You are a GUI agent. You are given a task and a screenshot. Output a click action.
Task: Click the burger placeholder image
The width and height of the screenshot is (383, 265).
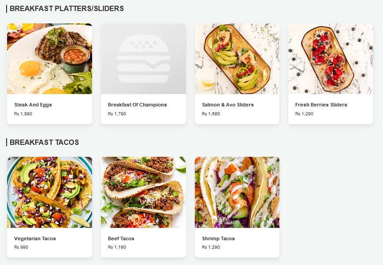coord(143,59)
